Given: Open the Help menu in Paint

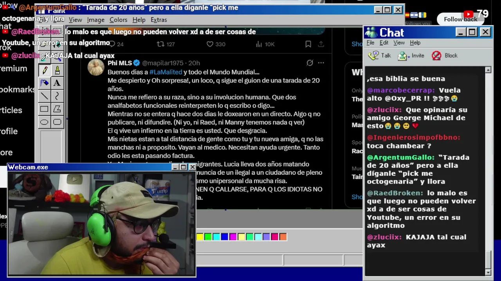Looking at the screenshot, I should click(x=139, y=20).
